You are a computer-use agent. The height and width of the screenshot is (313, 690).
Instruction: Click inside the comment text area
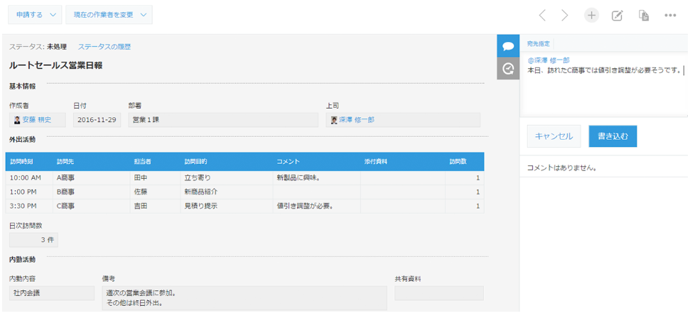604,92
